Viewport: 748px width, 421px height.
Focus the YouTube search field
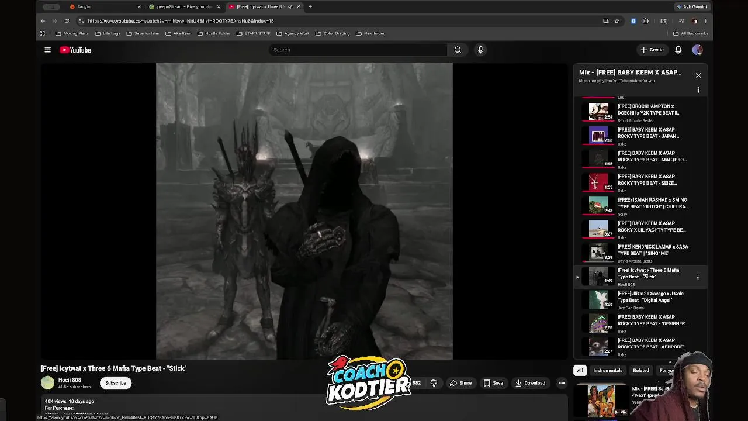pos(359,50)
